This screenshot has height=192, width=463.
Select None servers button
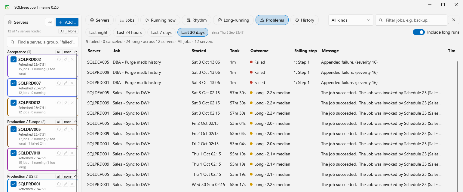pyautogui.click(x=72, y=31)
